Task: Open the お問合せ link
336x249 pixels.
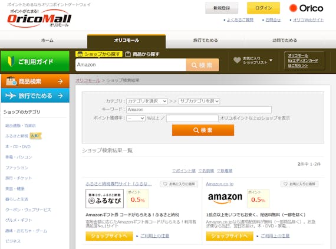Action: [273, 20]
